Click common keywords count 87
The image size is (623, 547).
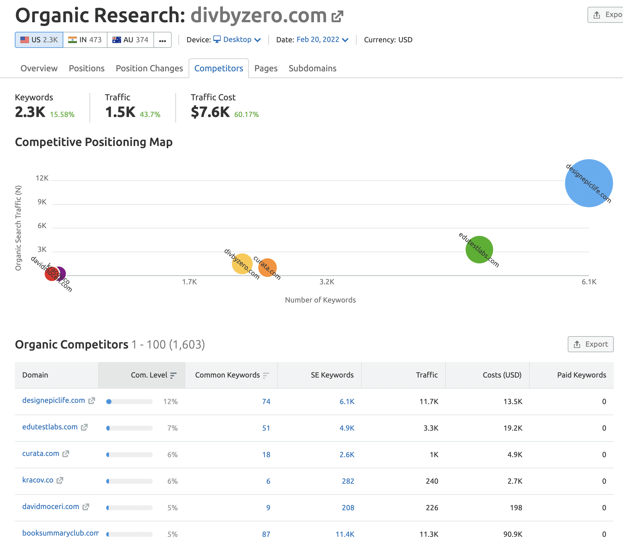266,534
